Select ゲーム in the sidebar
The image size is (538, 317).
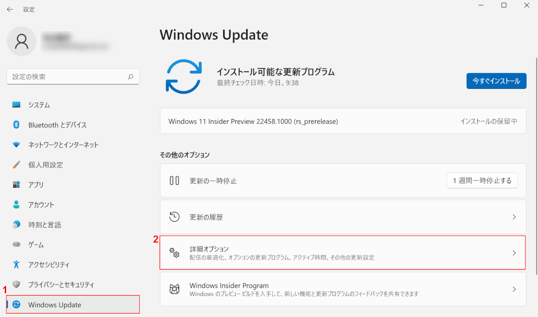pyautogui.click(x=73, y=244)
